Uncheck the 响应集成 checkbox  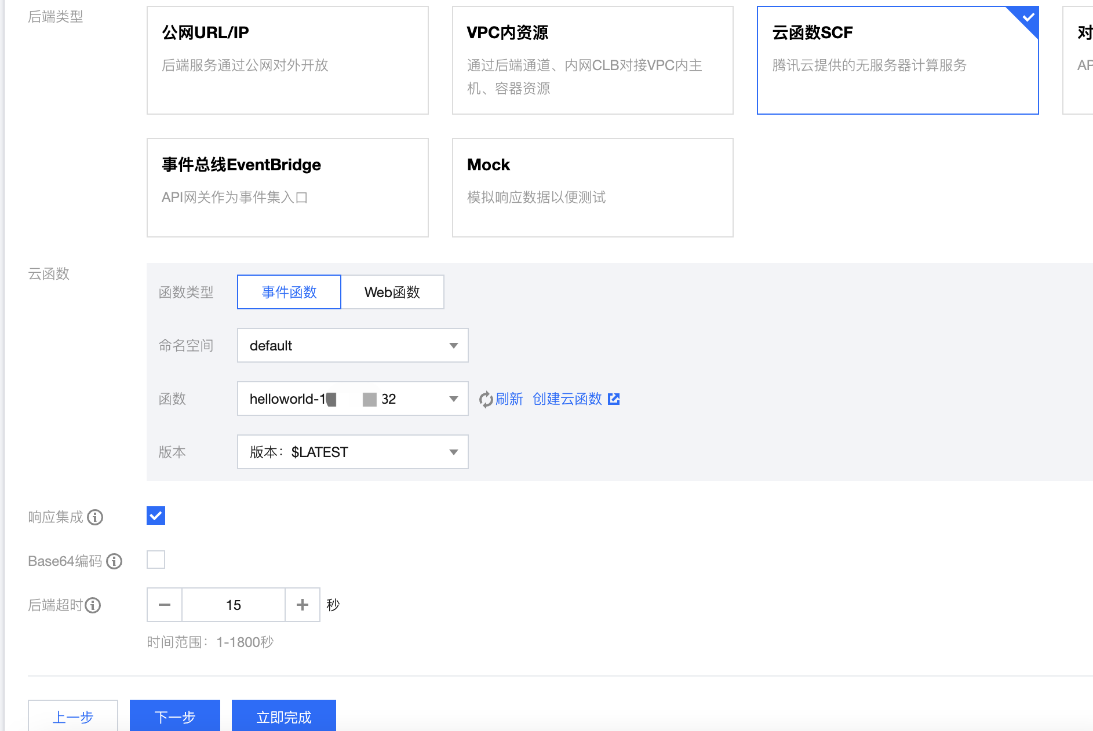156,516
